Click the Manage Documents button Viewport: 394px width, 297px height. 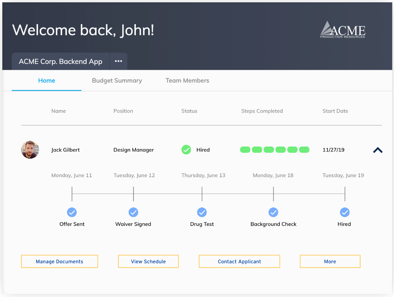59,261
